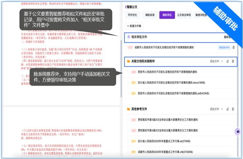Viewport: 243px width, 159px height.
Task: Click drag handle beside 西安市人民政府 公文 entry
Action: (x=128, y=72)
